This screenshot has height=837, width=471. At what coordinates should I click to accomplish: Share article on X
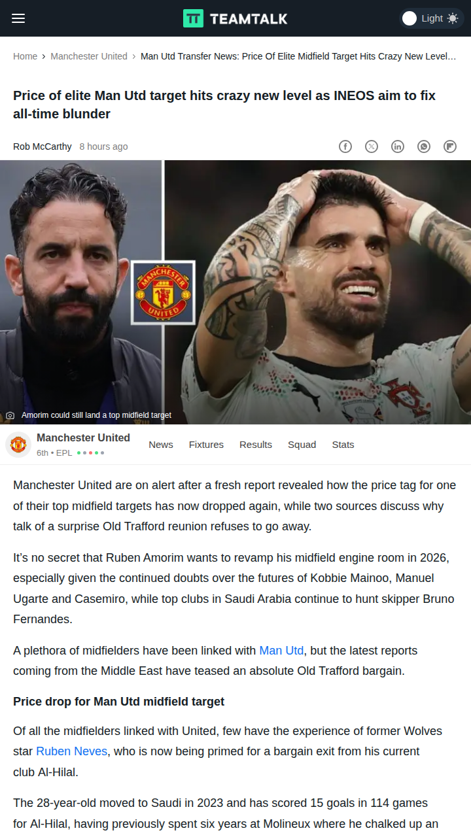(x=372, y=146)
